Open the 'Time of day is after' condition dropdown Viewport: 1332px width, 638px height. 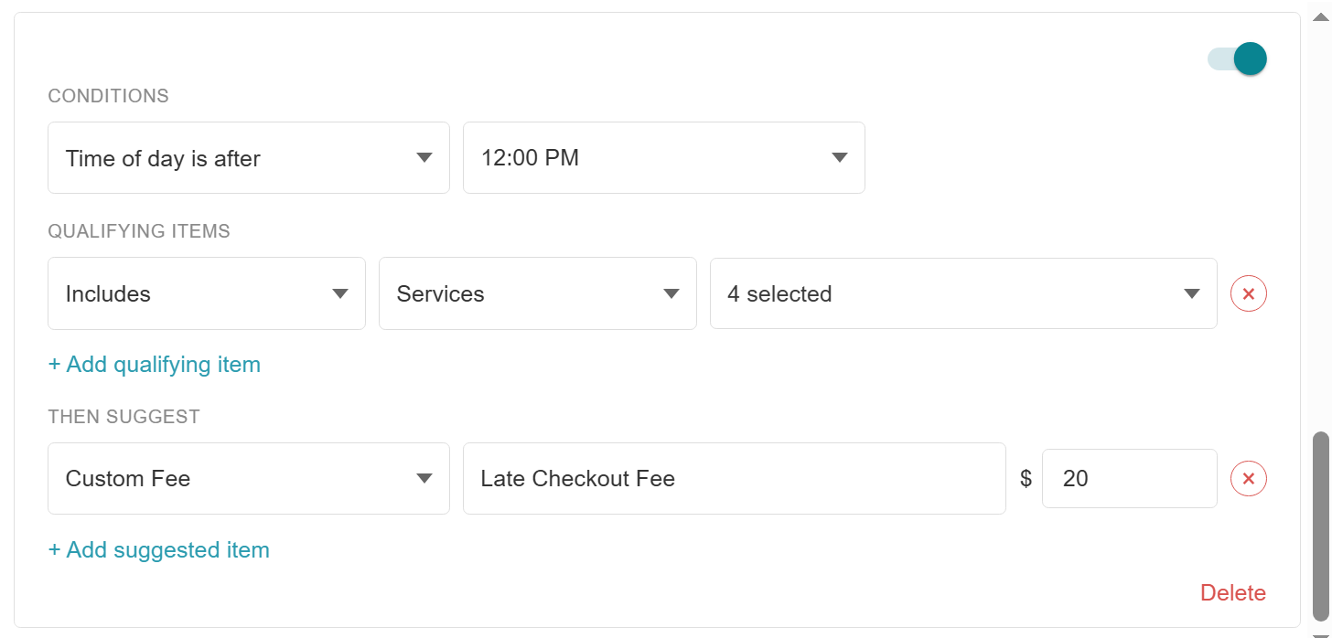point(249,158)
